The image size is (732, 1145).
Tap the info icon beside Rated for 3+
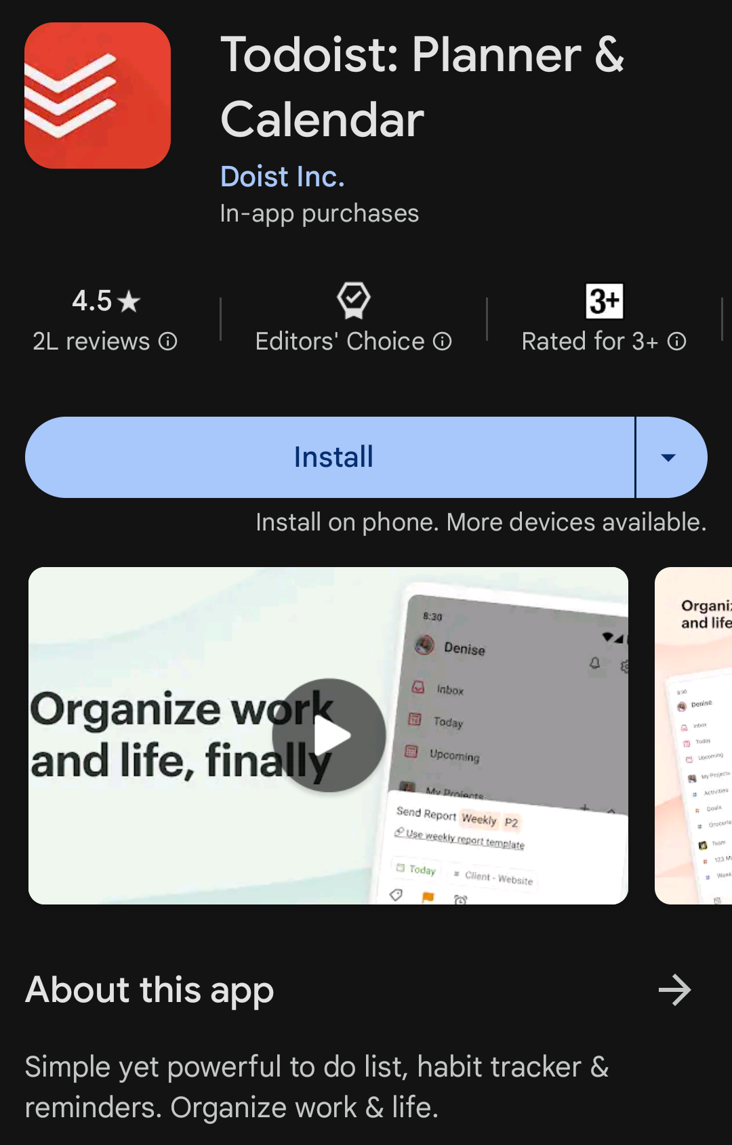coord(677,341)
